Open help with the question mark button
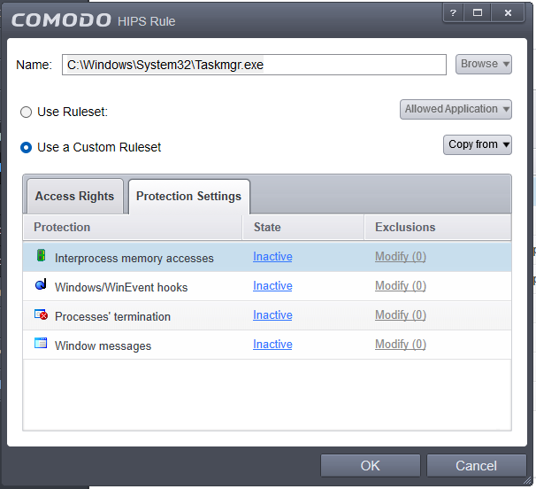Screen dimensions: 536x489 453,12
